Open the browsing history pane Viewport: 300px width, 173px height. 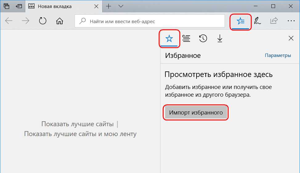pyautogui.click(x=203, y=38)
